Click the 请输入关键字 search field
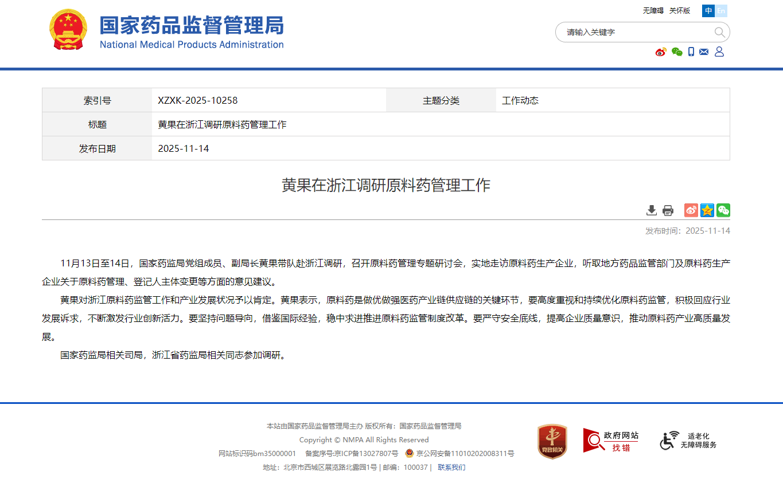This screenshot has height=495, width=783. pos(631,32)
